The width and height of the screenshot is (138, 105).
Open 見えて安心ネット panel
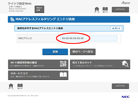tap(100, 64)
